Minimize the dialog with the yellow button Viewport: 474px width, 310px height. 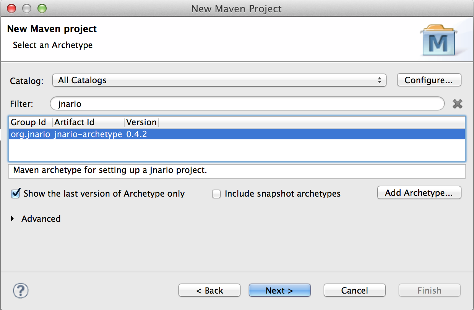26,8
